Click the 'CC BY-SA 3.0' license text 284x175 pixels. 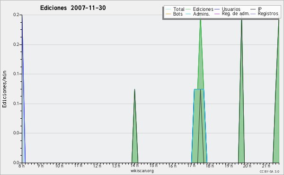pos(269,171)
